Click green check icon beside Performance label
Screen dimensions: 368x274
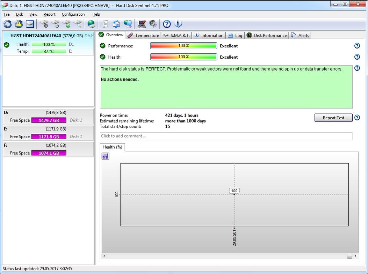[x=102, y=46]
